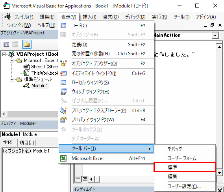Click the project explorer icon in the menu
Image resolution: width=224 pixels, height=192 pixels.
coord(63,111)
